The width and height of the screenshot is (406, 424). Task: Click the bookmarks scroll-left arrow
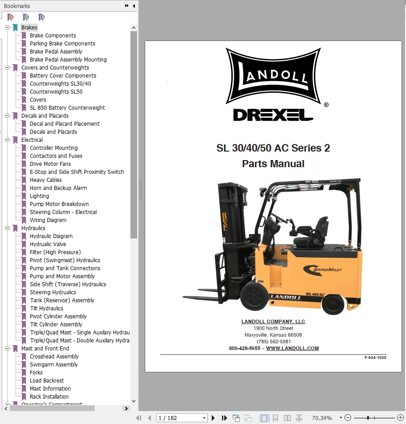tap(6, 408)
